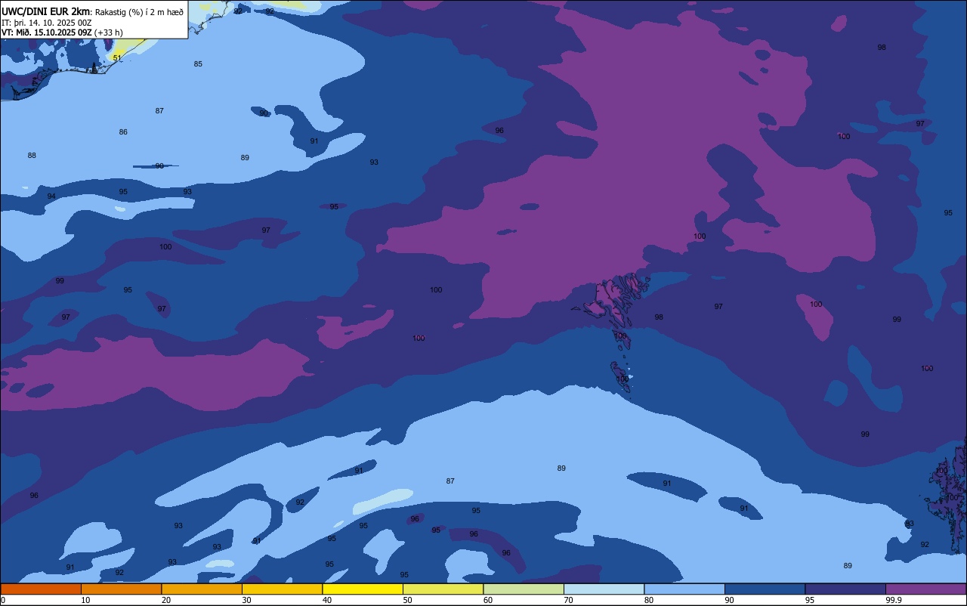This screenshot has width=967, height=606.
Task: Click the legend tick label 60
Action: click(488, 600)
